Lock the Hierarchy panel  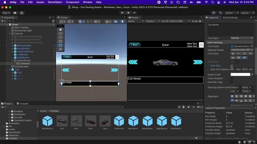click(x=50, y=18)
